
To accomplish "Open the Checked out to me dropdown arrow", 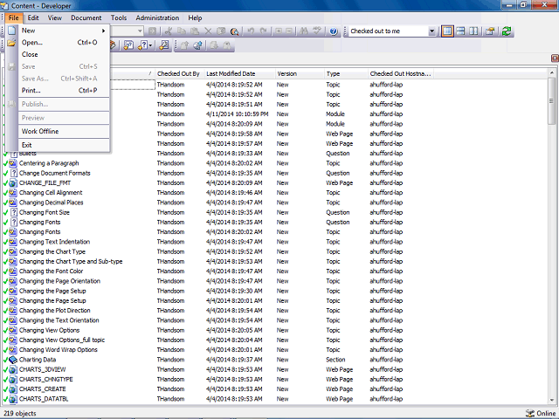I will tap(431, 31).
